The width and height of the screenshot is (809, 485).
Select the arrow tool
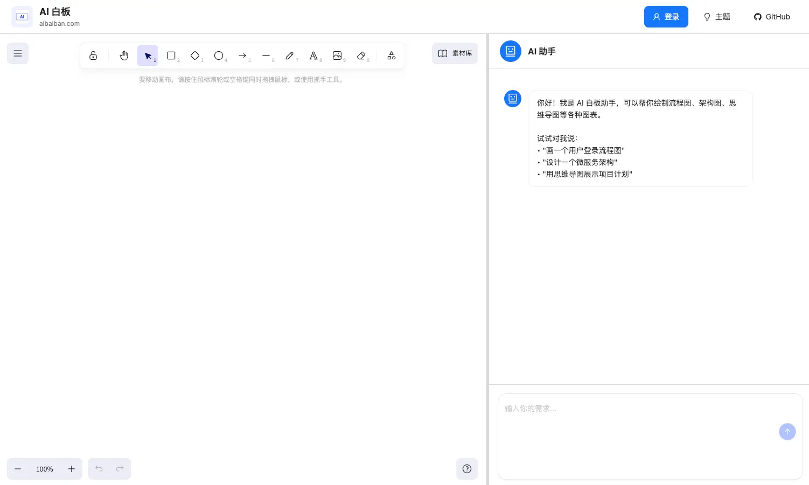coord(242,56)
